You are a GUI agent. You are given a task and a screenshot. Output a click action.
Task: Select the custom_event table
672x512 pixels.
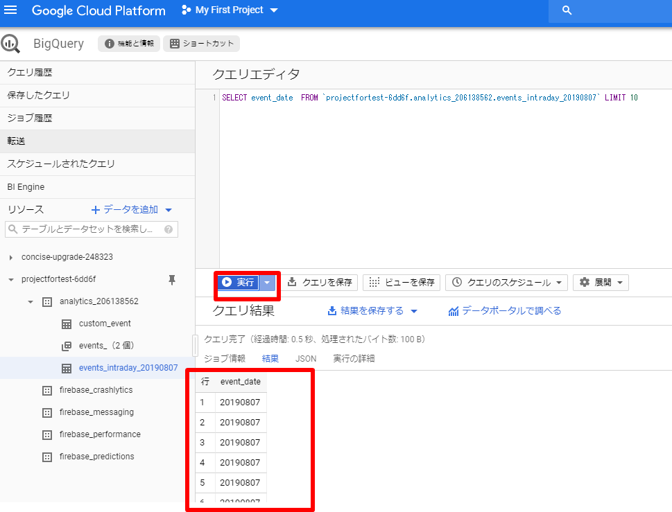pos(105,324)
